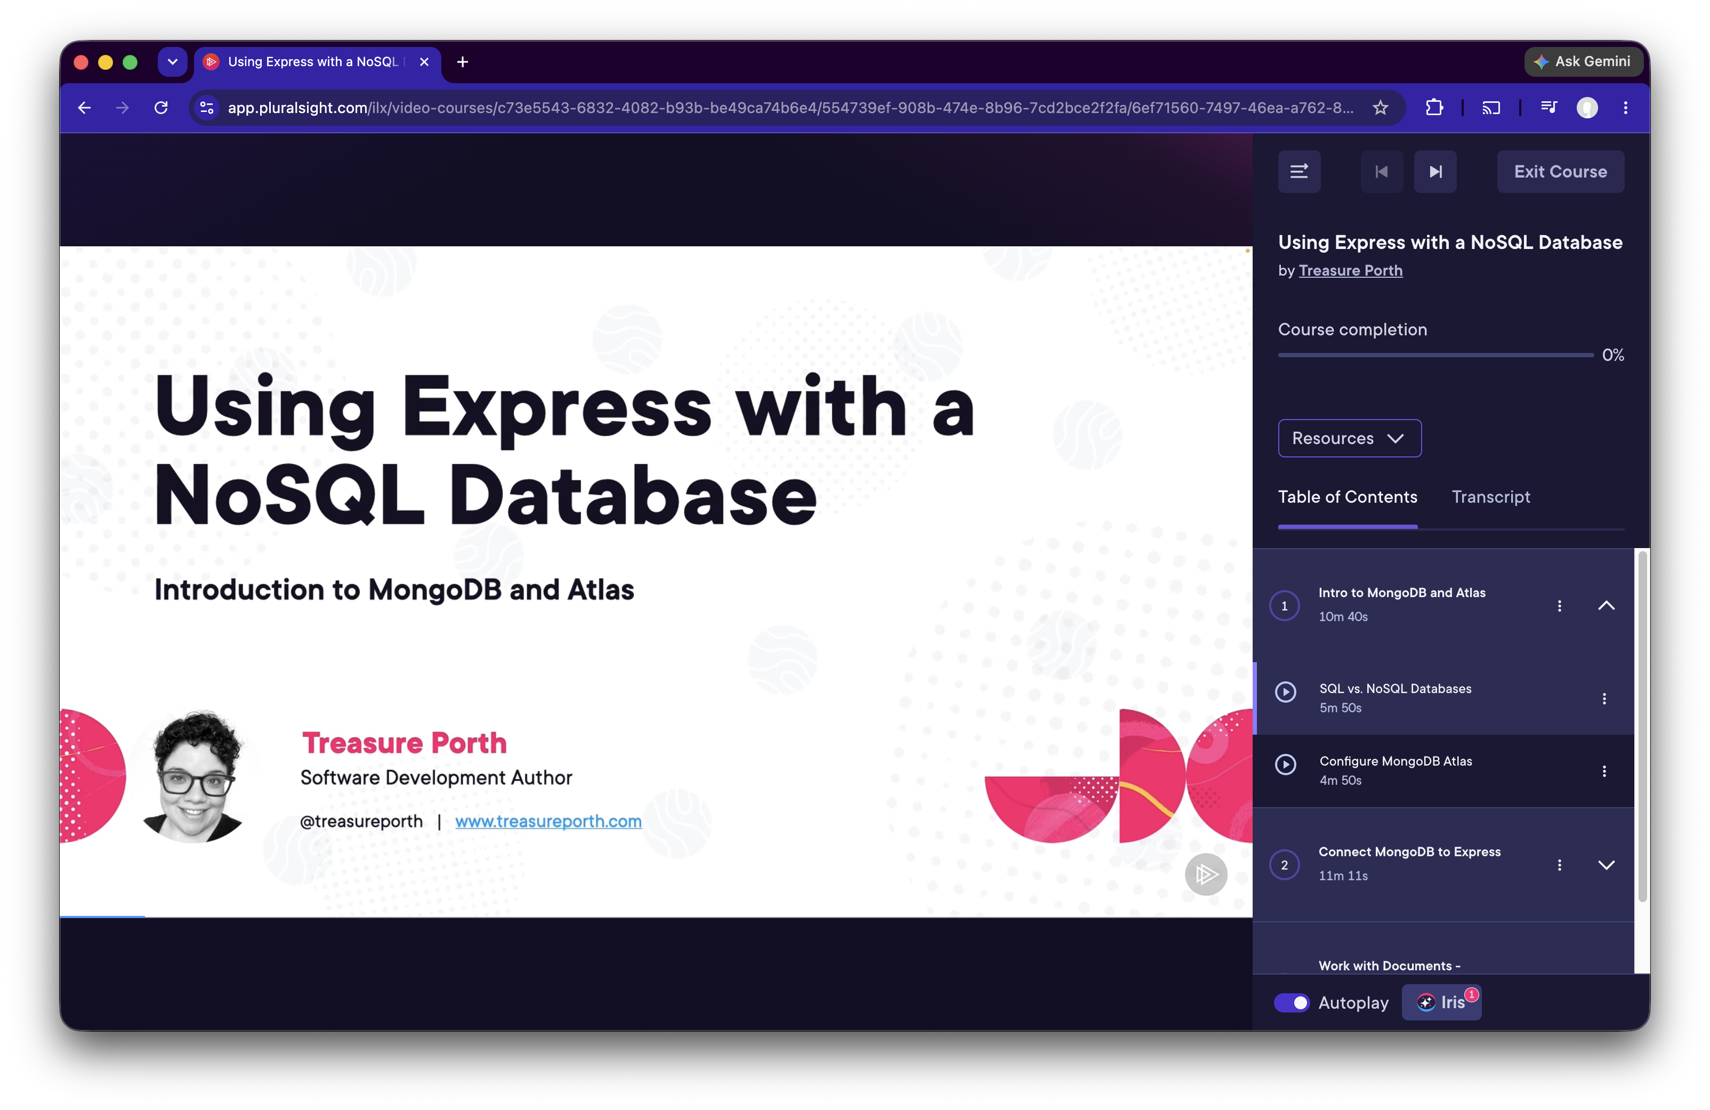Bookmark this page with the star icon
The height and width of the screenshot is (1110, 1710).
point(1380,108)
